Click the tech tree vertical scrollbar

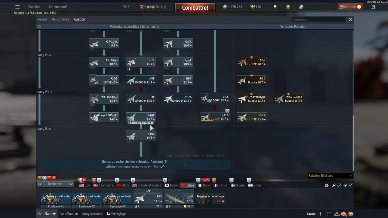tap(353, 143)
